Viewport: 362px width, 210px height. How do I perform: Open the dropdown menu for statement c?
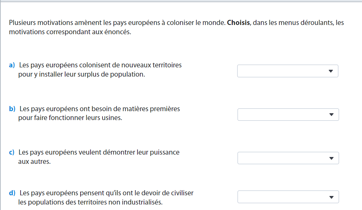coord(288,158)
